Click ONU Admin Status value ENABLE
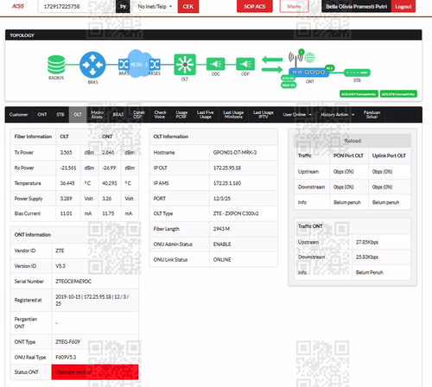 222,244
